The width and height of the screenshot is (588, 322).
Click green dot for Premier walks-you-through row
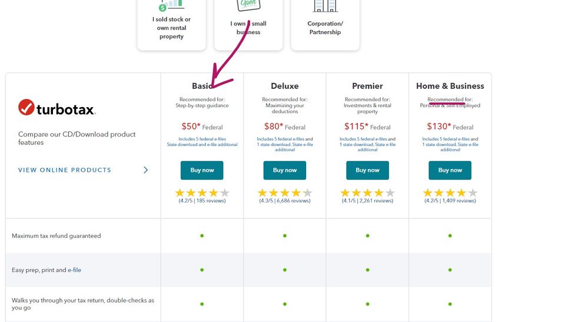click(367, 304)
